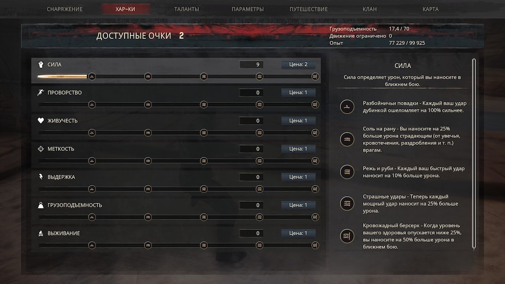Click the Цена: 2 button for Сила

pyautogui.click(x=298, y=65)
